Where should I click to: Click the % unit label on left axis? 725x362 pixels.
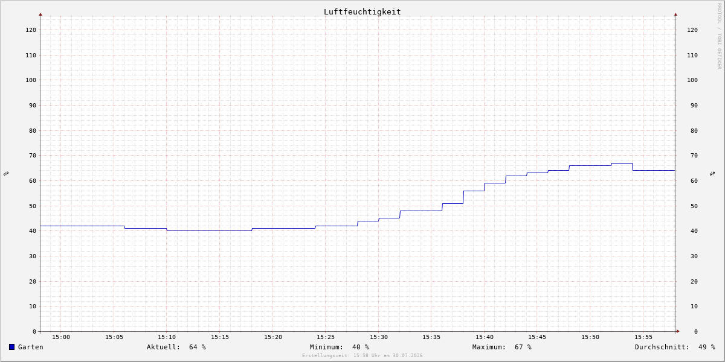pos(6,173)
